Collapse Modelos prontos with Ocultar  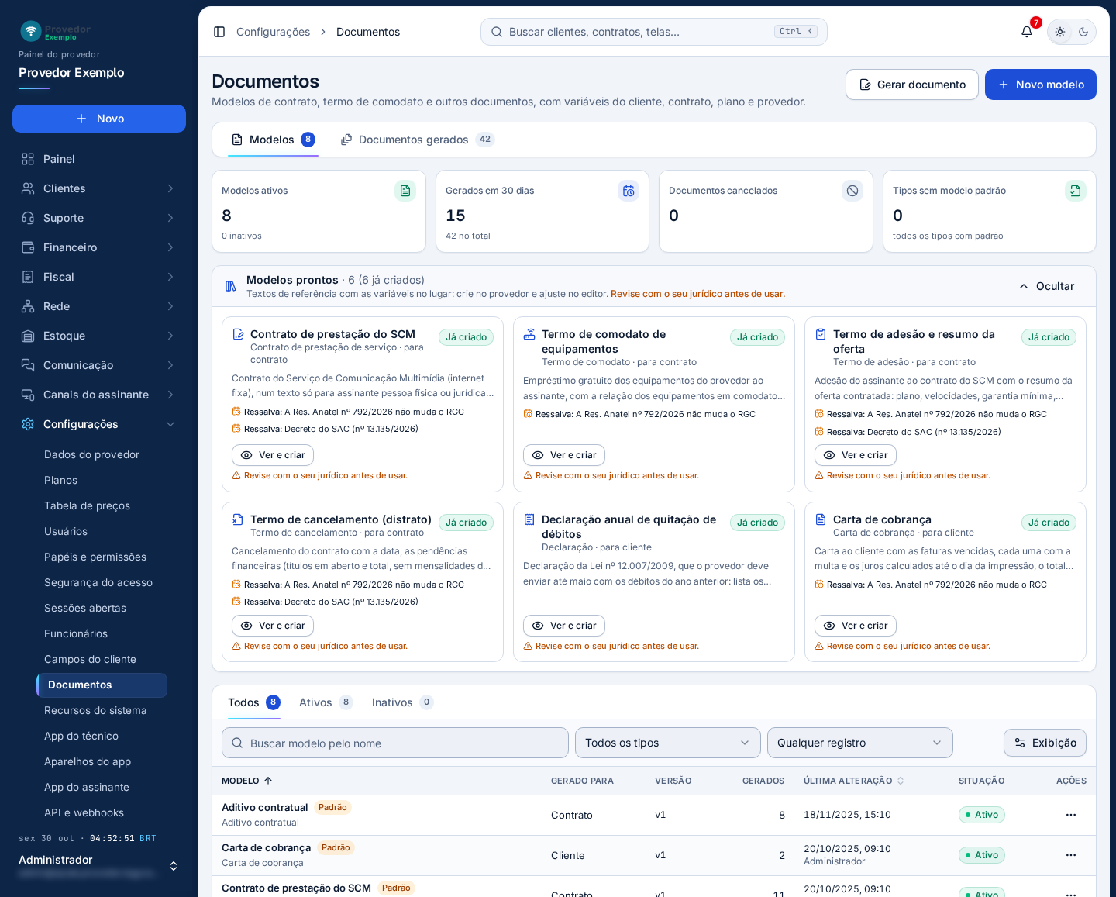point(1047,286)
